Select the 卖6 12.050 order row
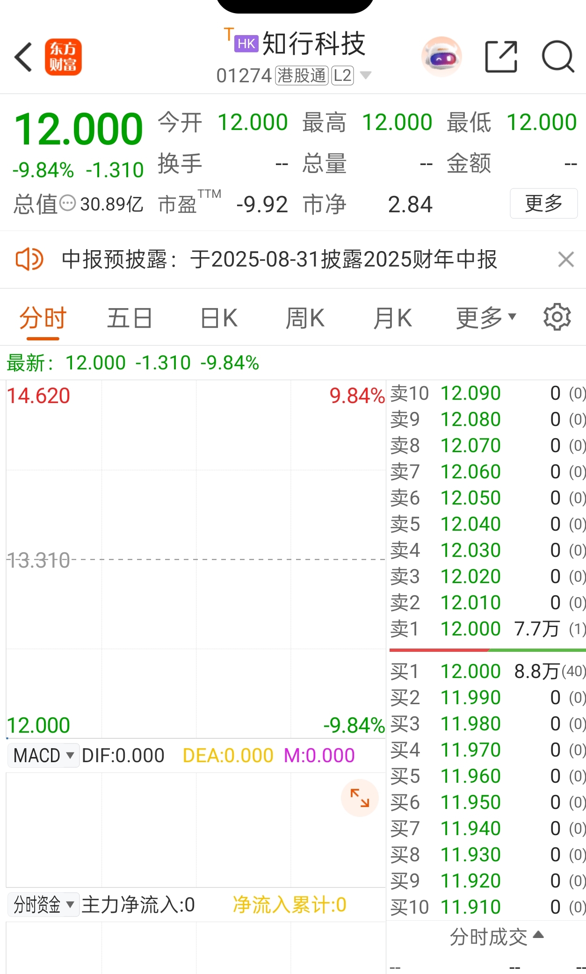Screen dimensions: 586x974 (x=488, y=498)
